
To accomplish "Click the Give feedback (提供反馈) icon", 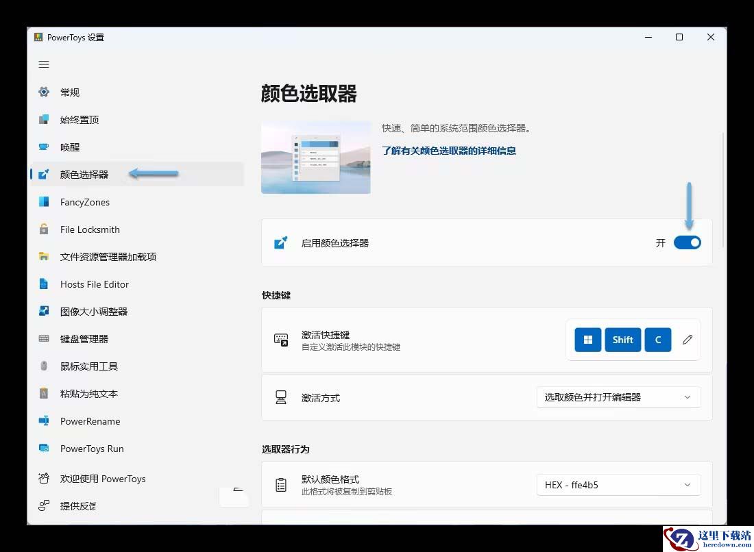I will 44,505.
